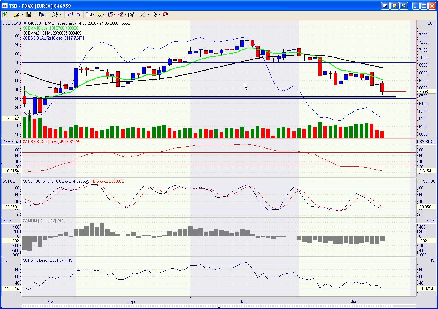This screenshot has width=438, height=309.
Task: Click the FDAX Tageschart title legend line
Action: [76, 23]
